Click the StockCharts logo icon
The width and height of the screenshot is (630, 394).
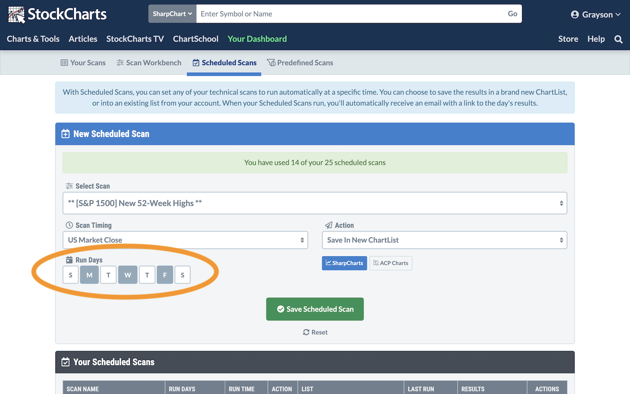(x=16, y=15)
